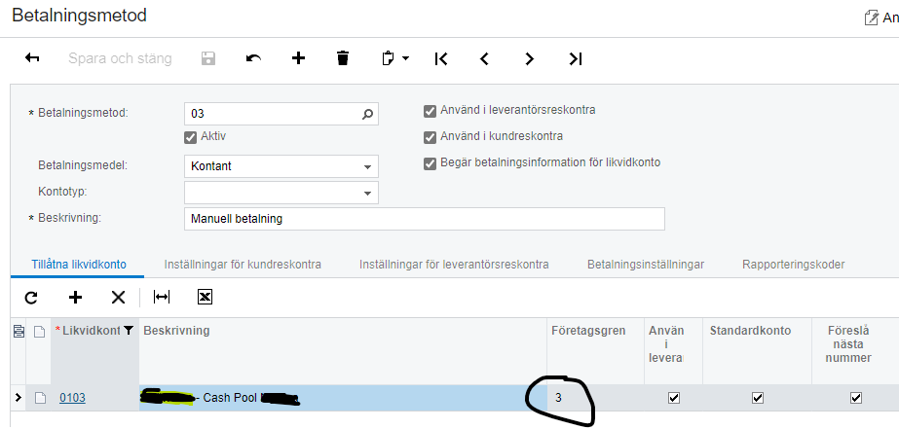The width and height of the screenshot is (899, 429).
Task: Go to the previous record
Action: (484, 58)
